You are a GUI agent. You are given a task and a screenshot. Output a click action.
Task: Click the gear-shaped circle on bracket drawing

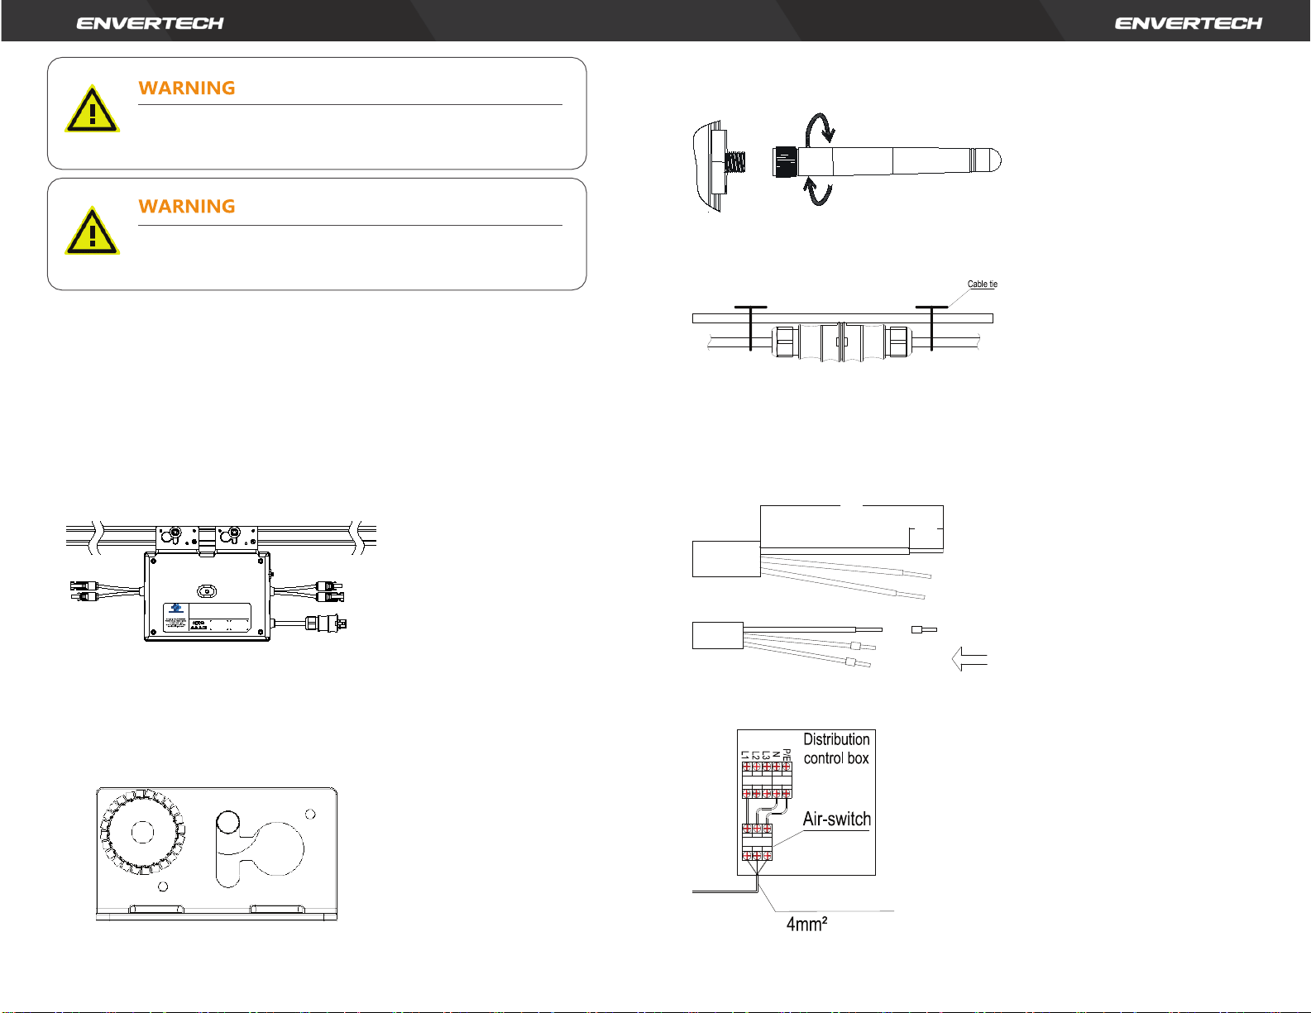[141, 831]
